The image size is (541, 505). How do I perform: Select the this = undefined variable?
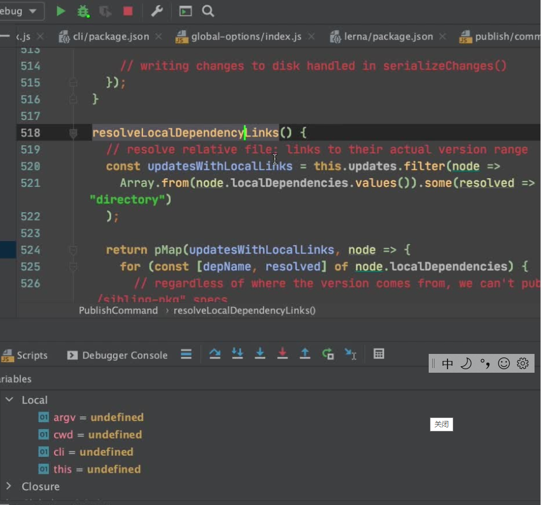point(90,469)
